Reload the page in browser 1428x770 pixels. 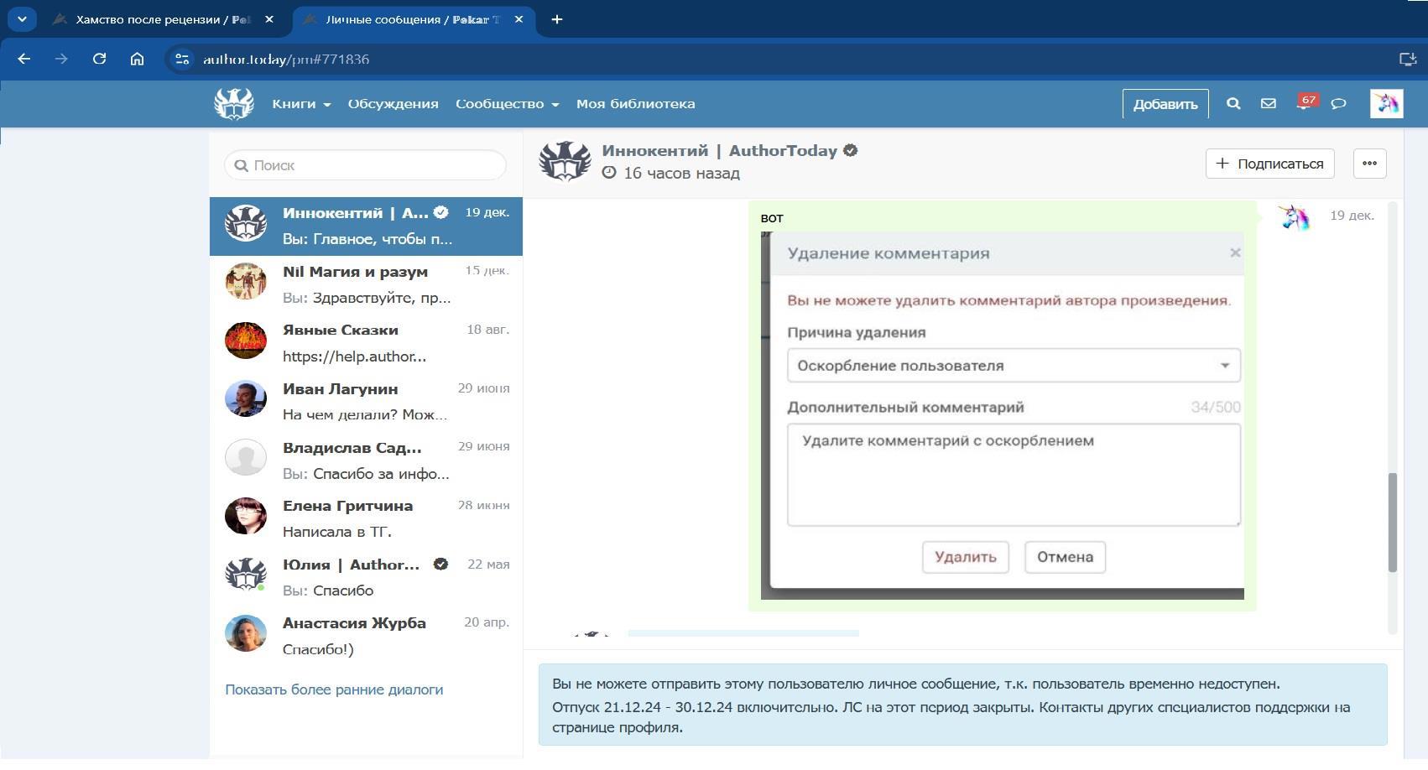click(x=99, y=59)
